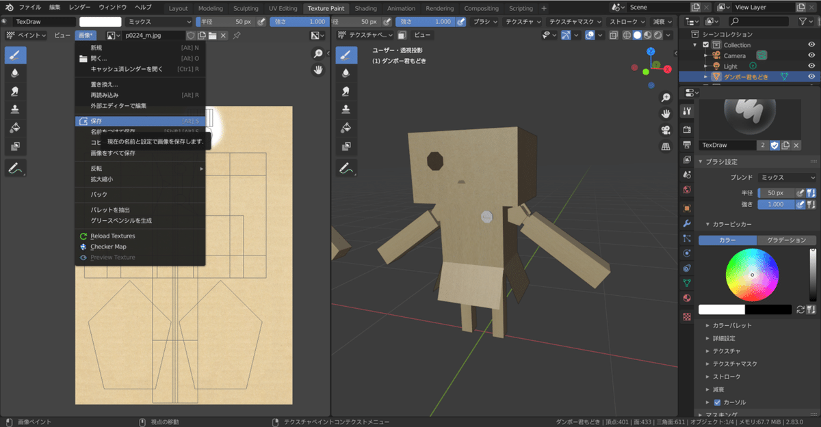
Task: Select the Clone tool in image editor
Action: [15, 109]
